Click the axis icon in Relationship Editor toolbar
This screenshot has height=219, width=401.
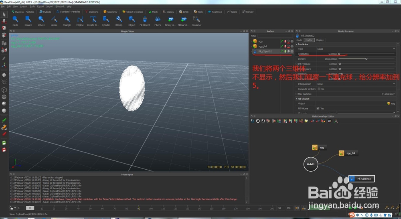pos(336,121)
